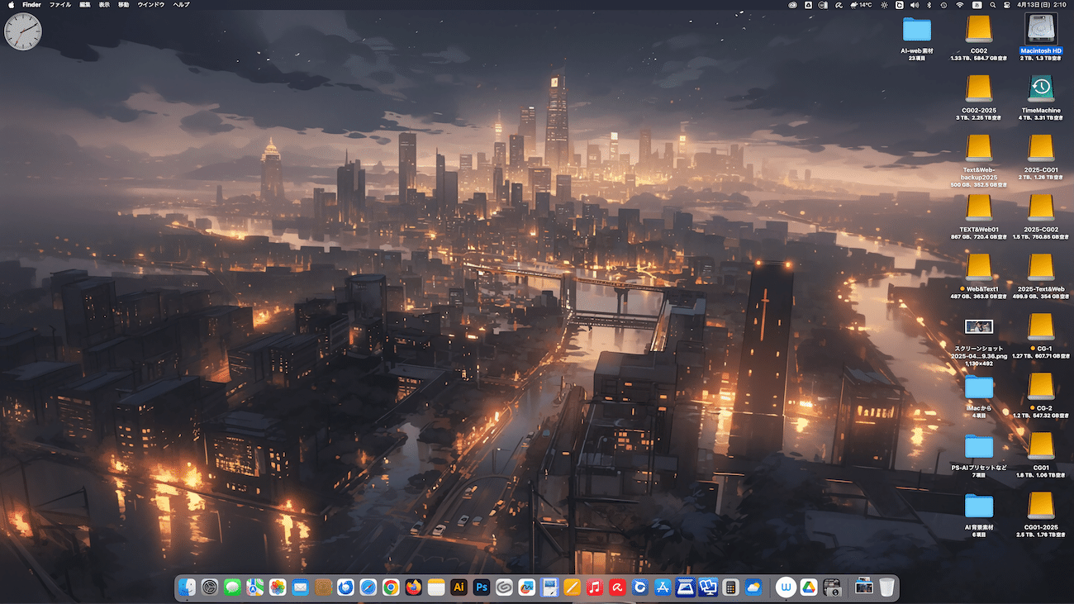Open the Bluetooth menu bar icon
The width and height of the screenshot is (1074, 604).
point(927,5)
